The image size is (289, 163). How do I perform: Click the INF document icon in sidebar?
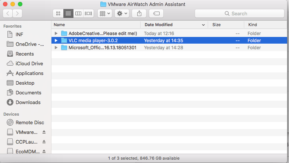point(10,34)
